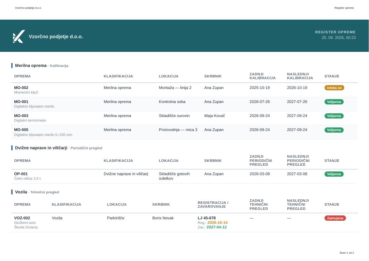Click the "Merilna oprema" section heading
This screenshot has width=369, height=261.
click(x=31, y=66)
